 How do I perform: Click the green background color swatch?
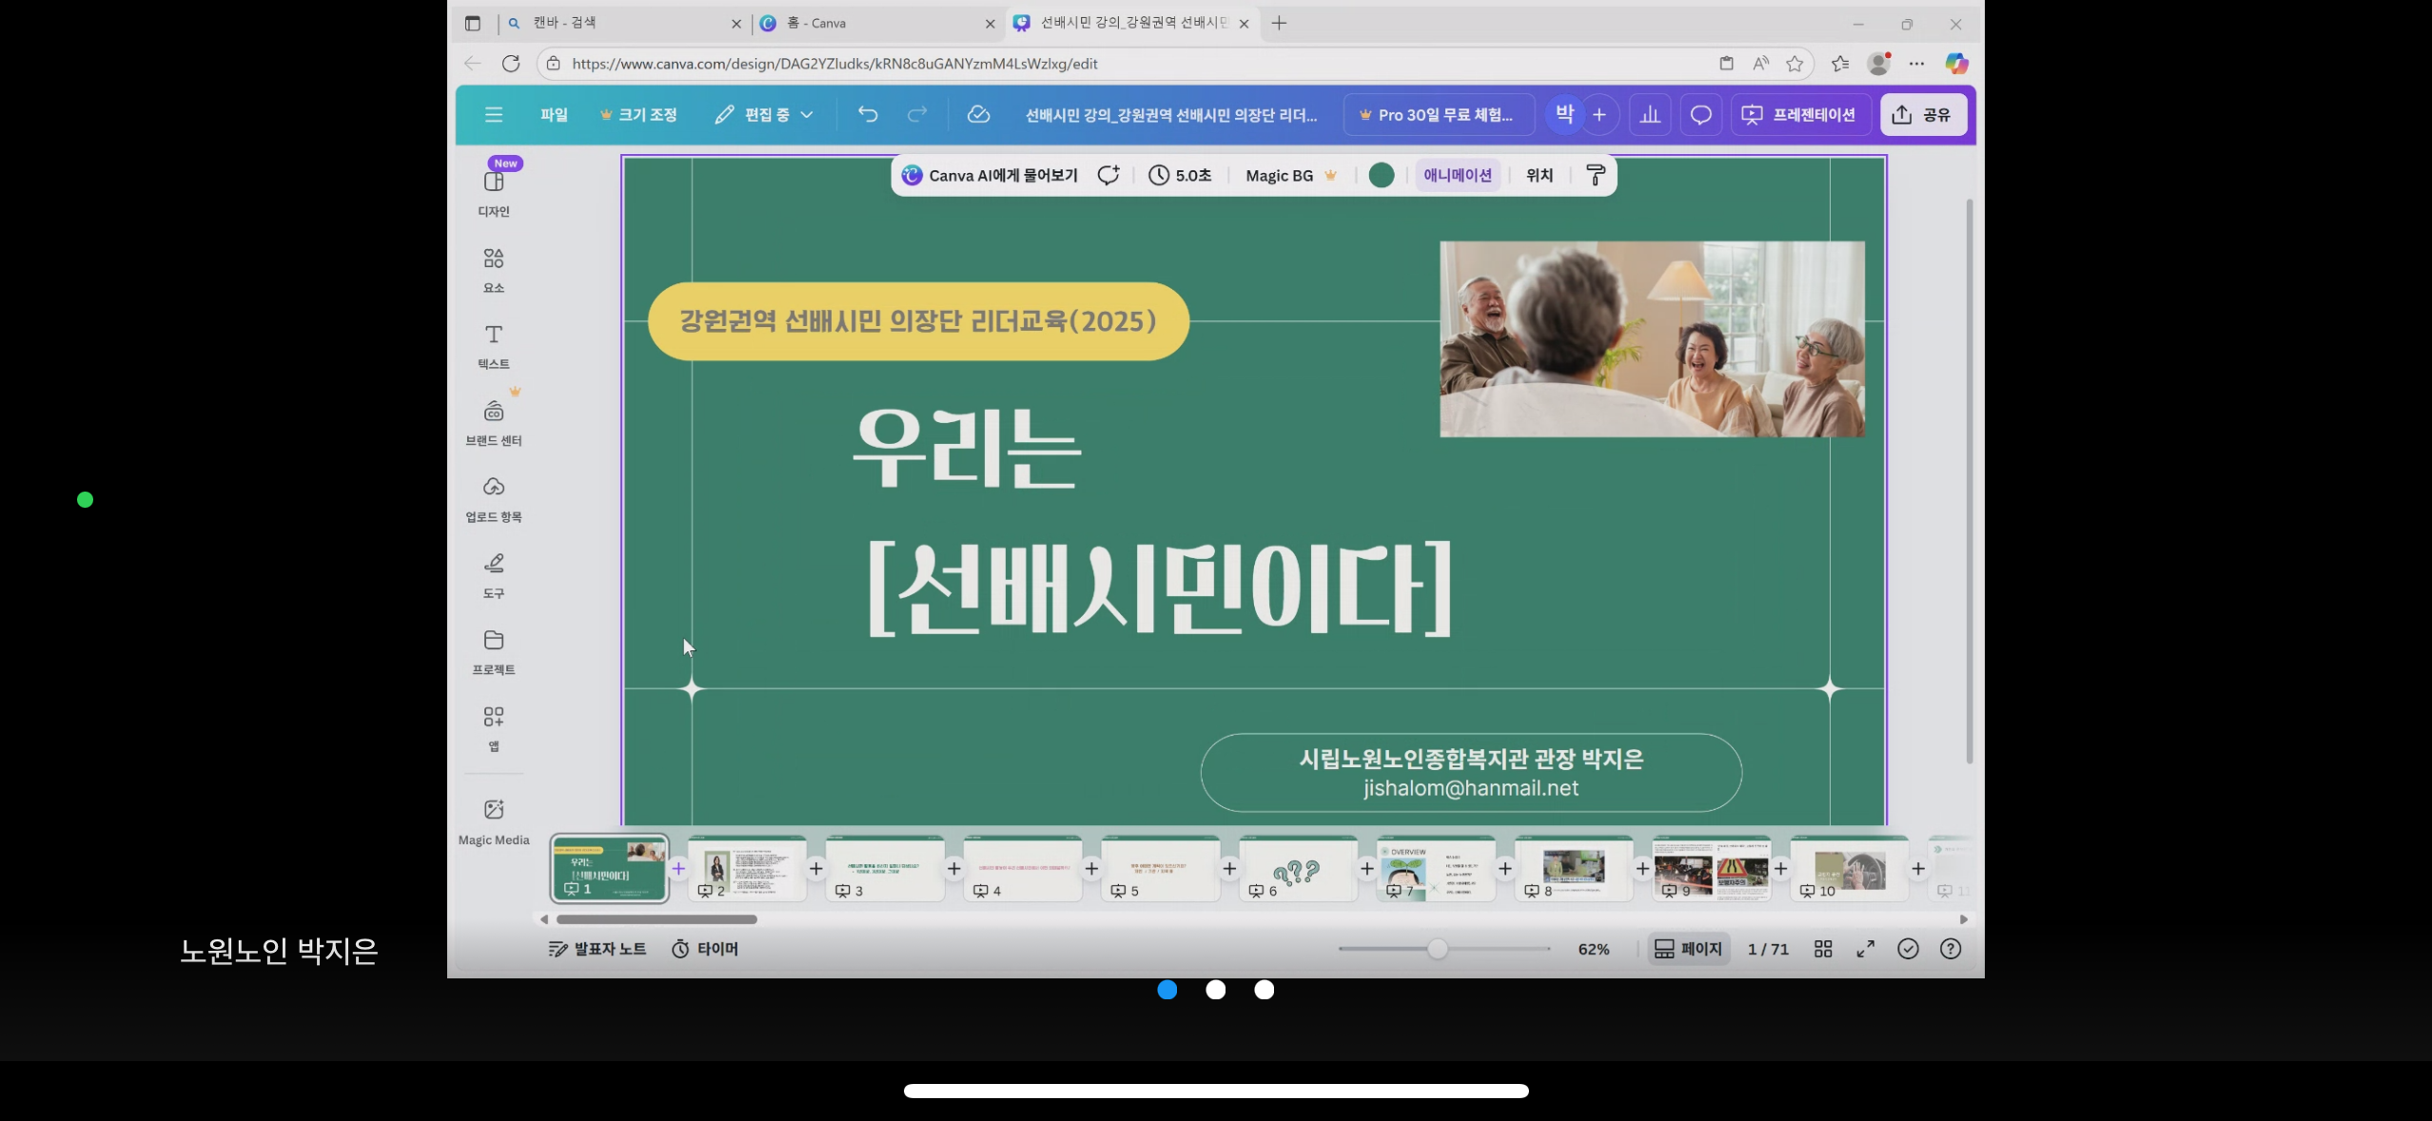1381,175
